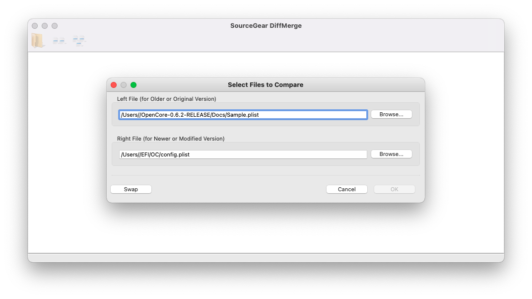Zoom dialog with the green button
532x299 pixels.
click(x=133, y=85)
